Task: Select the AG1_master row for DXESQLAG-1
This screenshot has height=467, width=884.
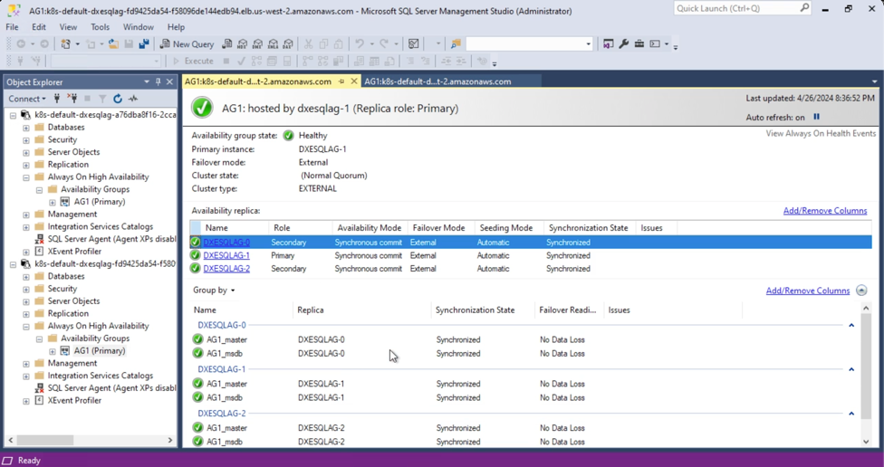Action: [524, 384]
